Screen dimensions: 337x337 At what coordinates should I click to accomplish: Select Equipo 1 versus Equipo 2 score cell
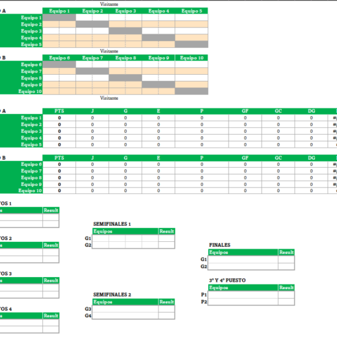click(x=92, y=18)
